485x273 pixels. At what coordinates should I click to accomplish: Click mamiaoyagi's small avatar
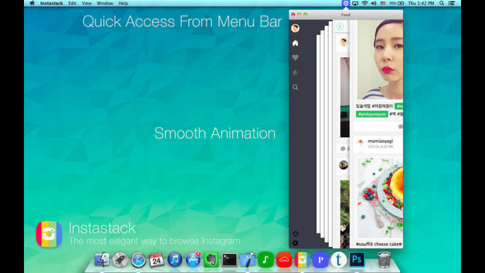click(360, 143)
